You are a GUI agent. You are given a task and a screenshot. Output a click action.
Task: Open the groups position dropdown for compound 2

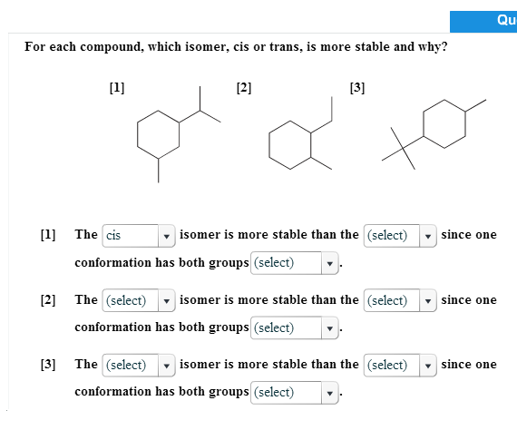(x=295, y=327)
